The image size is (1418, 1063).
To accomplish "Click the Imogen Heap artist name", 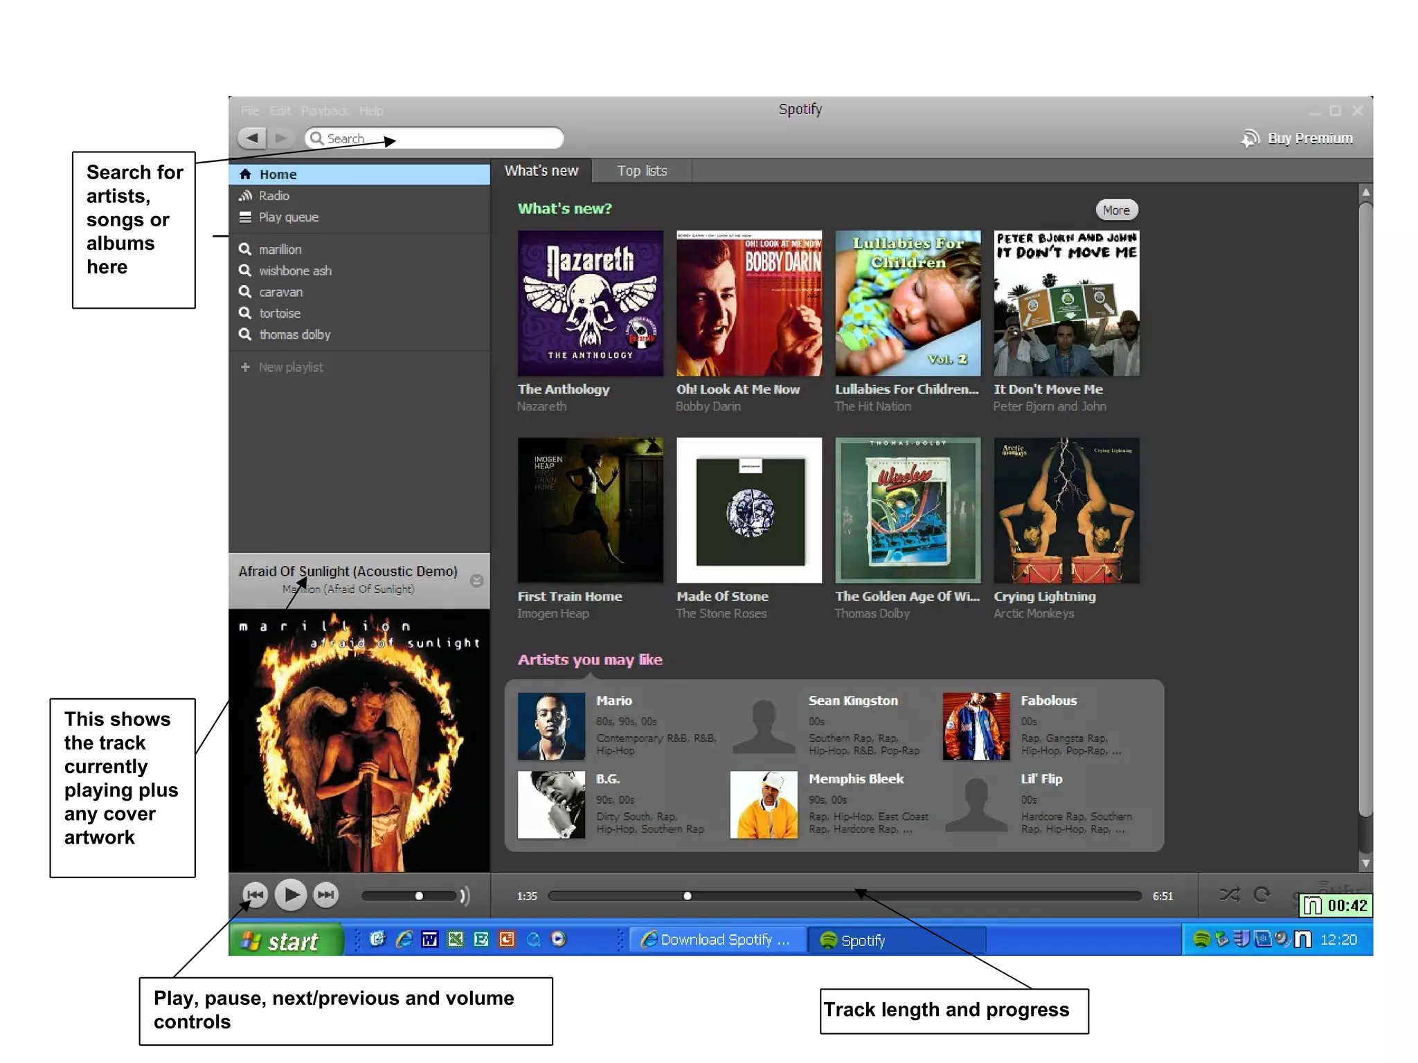I will pos(553,614).
